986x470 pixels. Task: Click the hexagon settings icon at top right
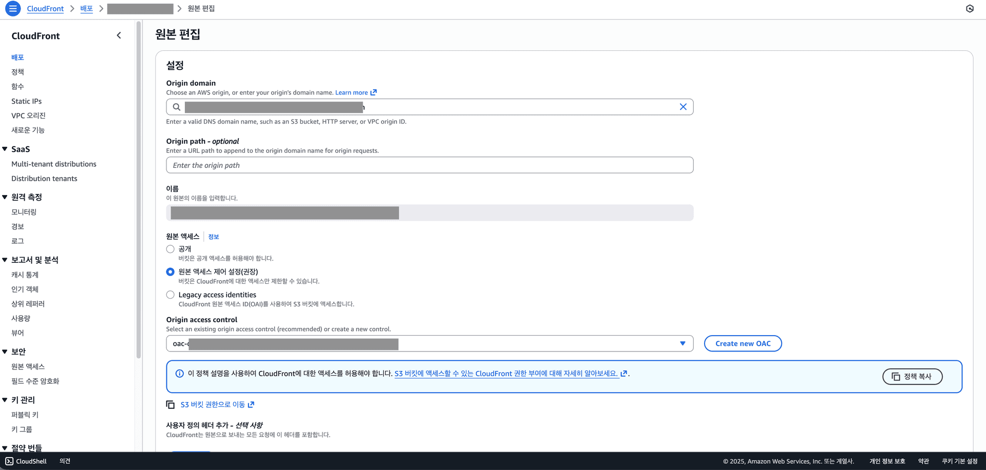[x=969, y=9]
